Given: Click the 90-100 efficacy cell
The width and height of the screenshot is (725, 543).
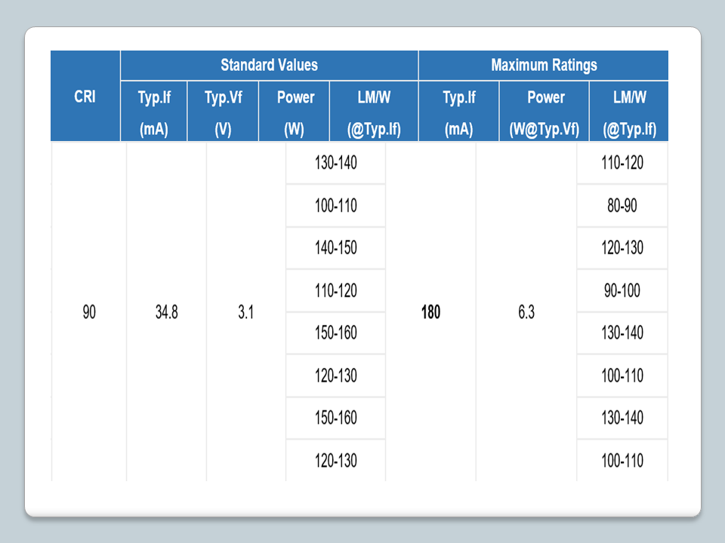Looking at the screenshot, I should pyautogui.click(x=622, y=290).
